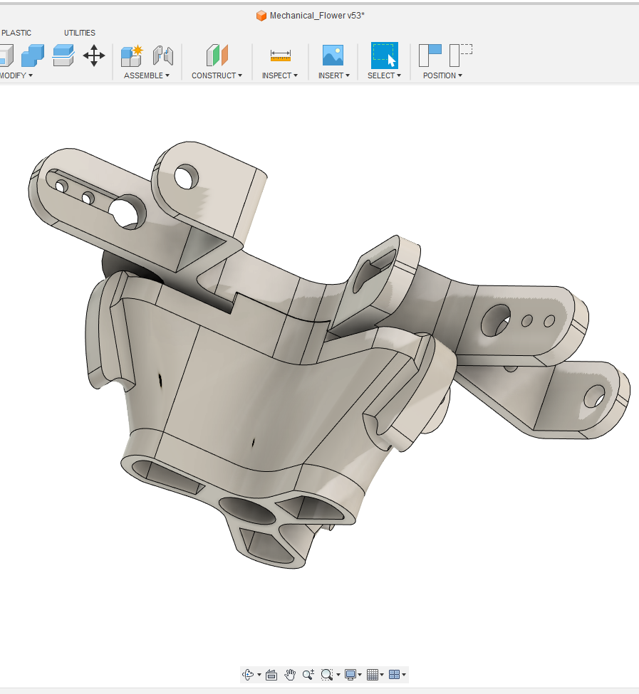The image size is (639, 694).
Task: Activate the window Select tool
Action: pyautogui.click(x=384, y=56)
